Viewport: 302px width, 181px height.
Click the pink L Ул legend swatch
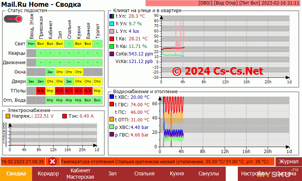click(112, 31)
